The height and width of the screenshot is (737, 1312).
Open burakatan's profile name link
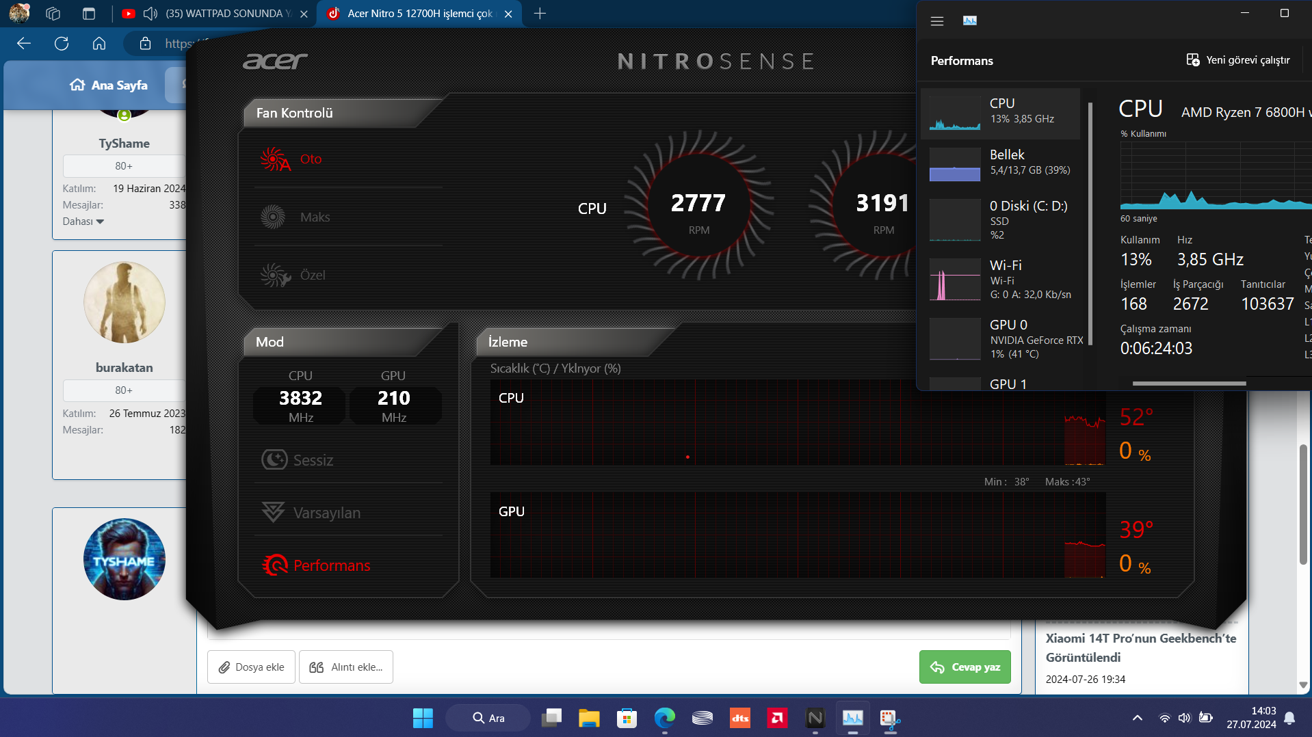point(124,368)
